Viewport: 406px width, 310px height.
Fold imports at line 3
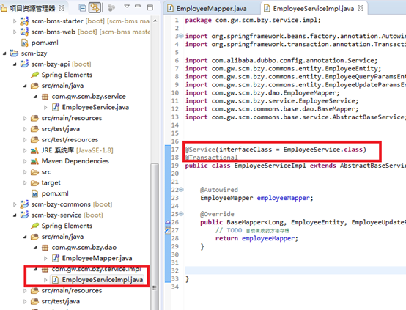click(181, 36)
